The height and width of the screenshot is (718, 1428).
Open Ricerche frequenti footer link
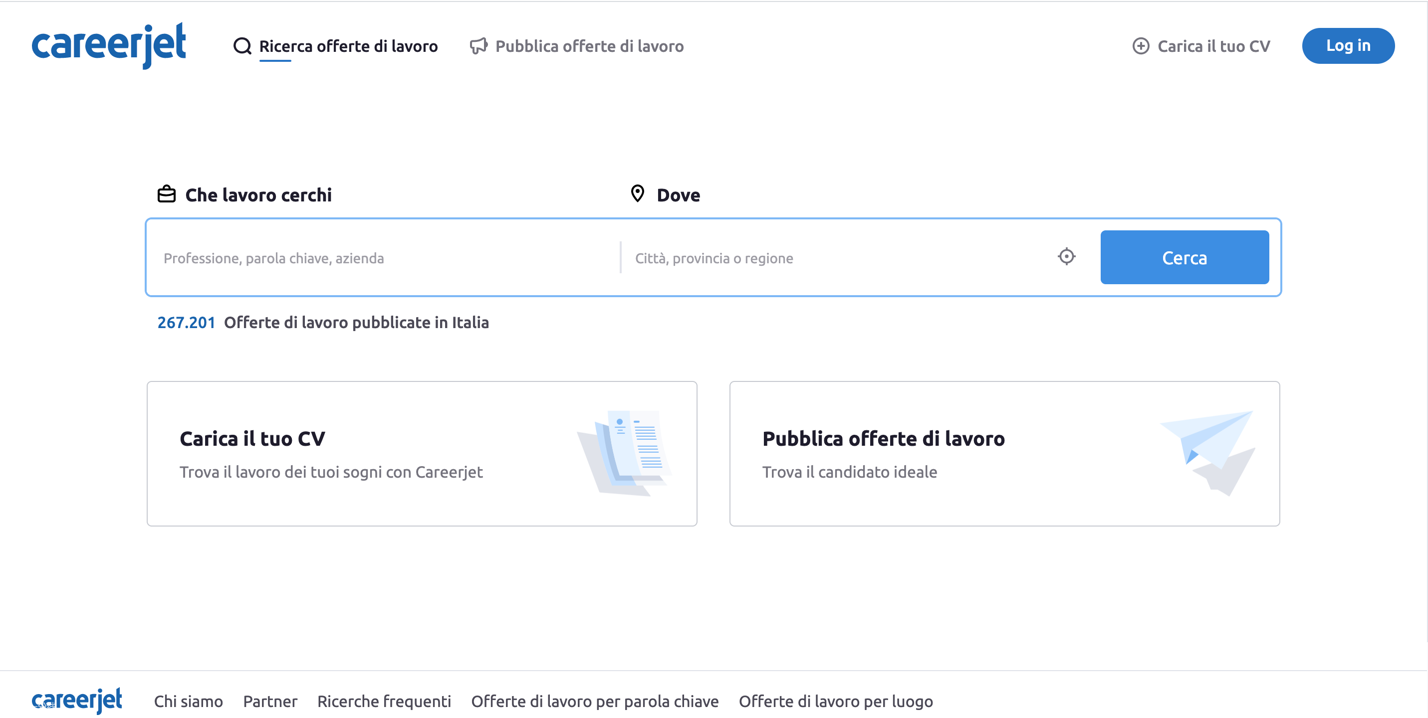point(384,702)
